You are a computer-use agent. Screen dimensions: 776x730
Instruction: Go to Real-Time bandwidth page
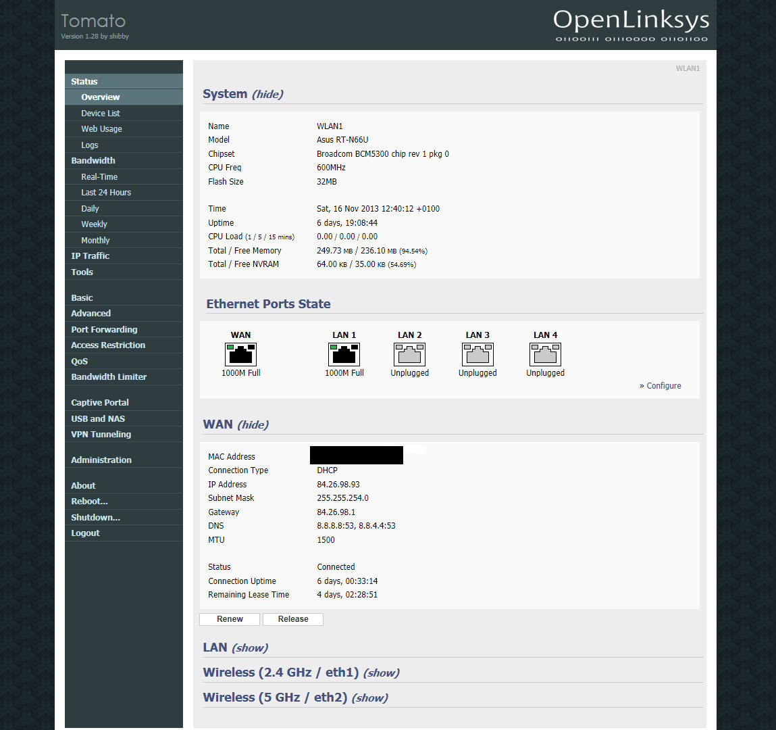(99, 177)
